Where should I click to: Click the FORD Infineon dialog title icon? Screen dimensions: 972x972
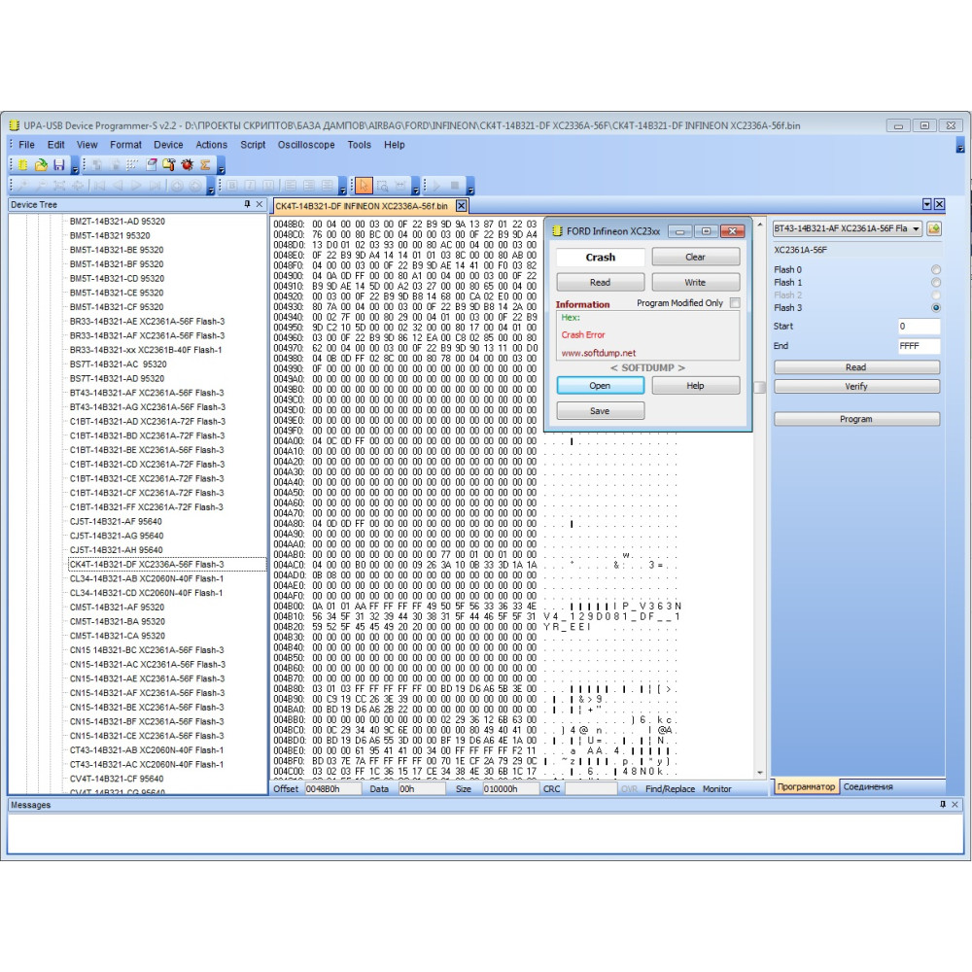[x=557, y=231]
